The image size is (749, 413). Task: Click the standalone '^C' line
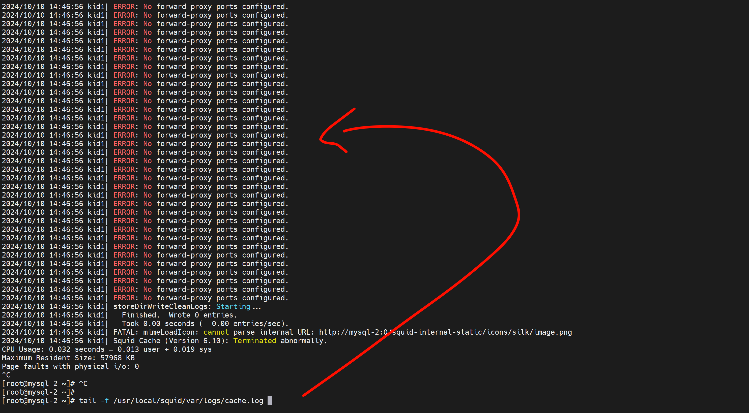[x=6, y=375]
